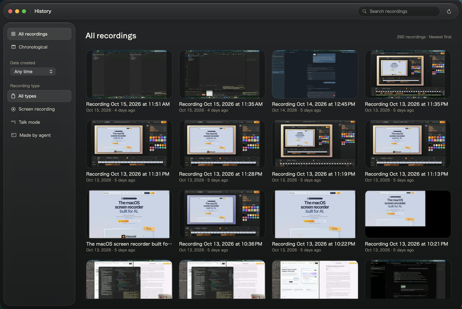Filter by Made by agent
This screenshot has width=462, height=309.
pyautogui.click(x=39, y=135)
